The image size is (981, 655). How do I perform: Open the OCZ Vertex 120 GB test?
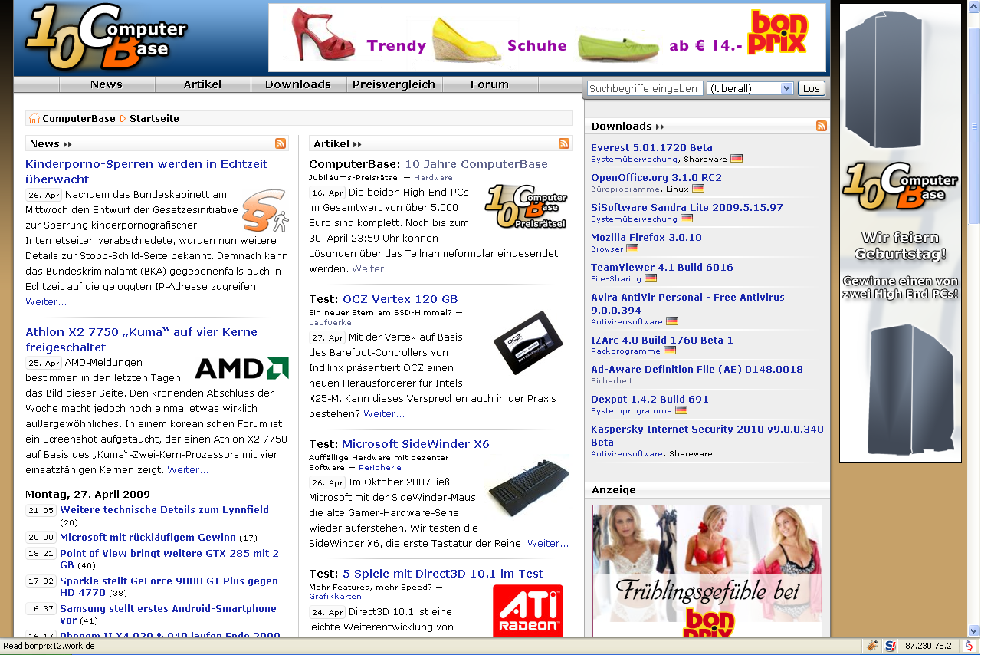(x=400, y=298)
